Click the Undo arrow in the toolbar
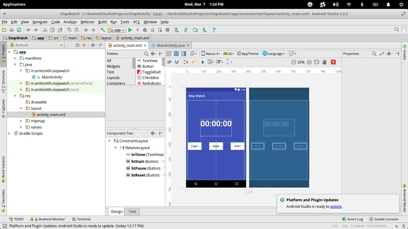The image size is (408, 229). pyautogui.click(x=28, y=30)
